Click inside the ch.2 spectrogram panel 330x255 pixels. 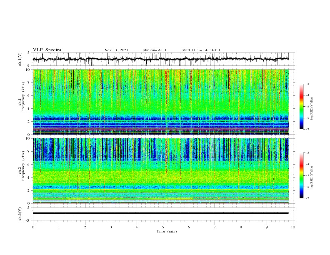click(x=161, y=171)
